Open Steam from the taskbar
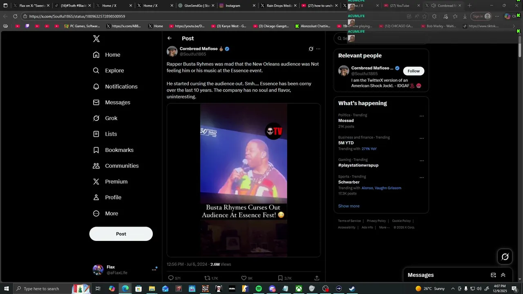The width and height of the screenshot is (523, 294). 352,289
